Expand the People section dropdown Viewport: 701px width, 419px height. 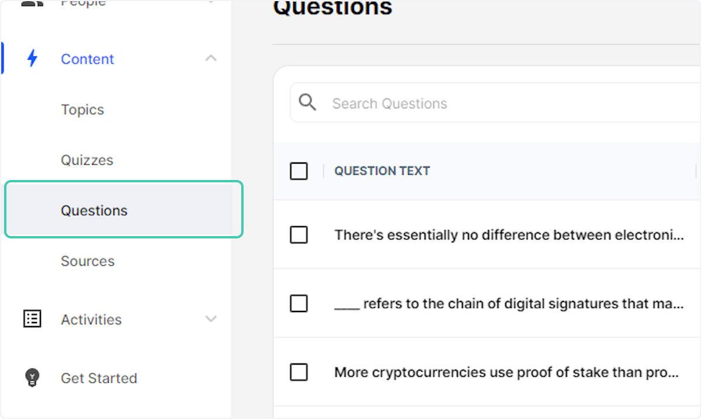tap(211, 4)
